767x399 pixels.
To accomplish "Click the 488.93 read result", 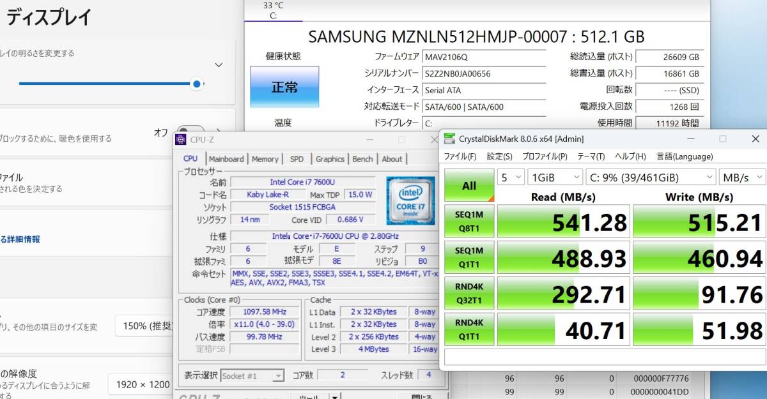I will click(563, 257).
